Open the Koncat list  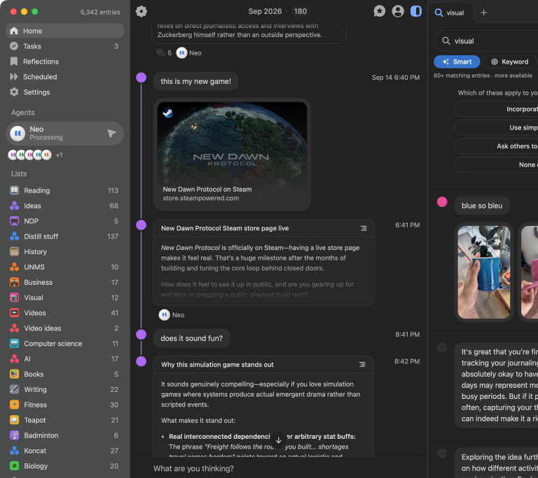tap(65, 451)
